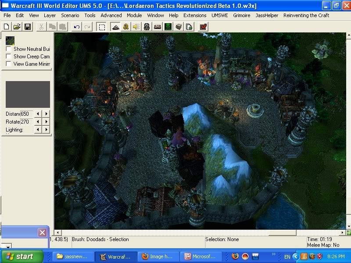Click the DEV icon in the taskbar quick launch
This screenshot has height=263, width=351.
tap(255, 256)
